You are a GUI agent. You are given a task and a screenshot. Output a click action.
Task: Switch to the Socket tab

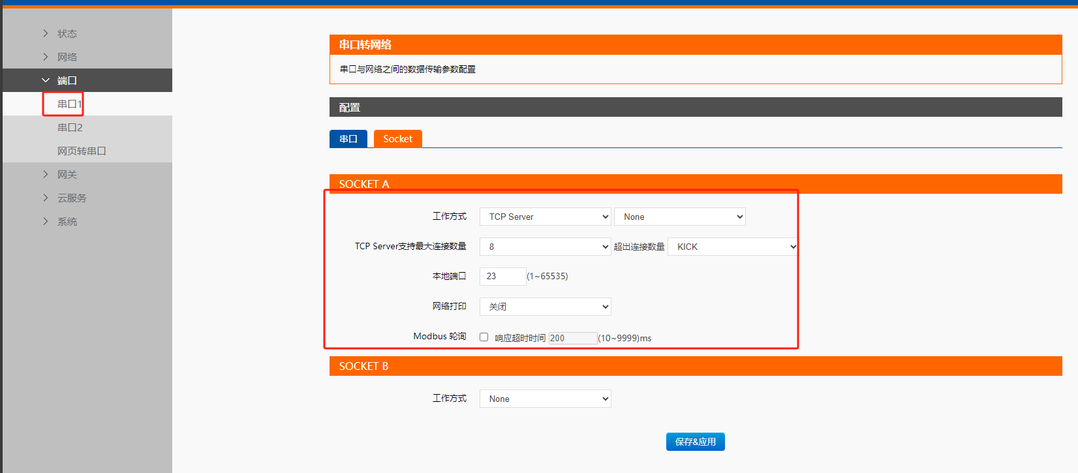(397, 139)
